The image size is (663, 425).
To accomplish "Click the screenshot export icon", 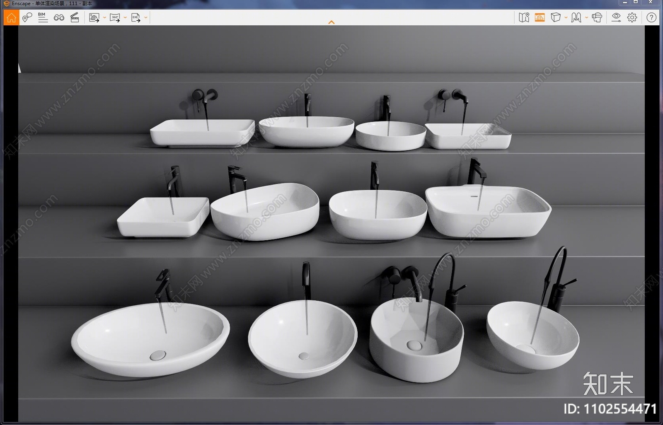I will [x=94, y=17].
